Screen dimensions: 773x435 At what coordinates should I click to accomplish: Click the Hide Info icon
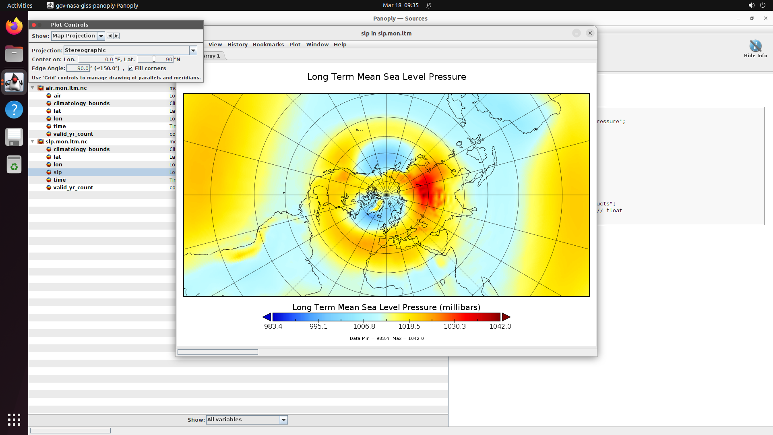(755, 46)
